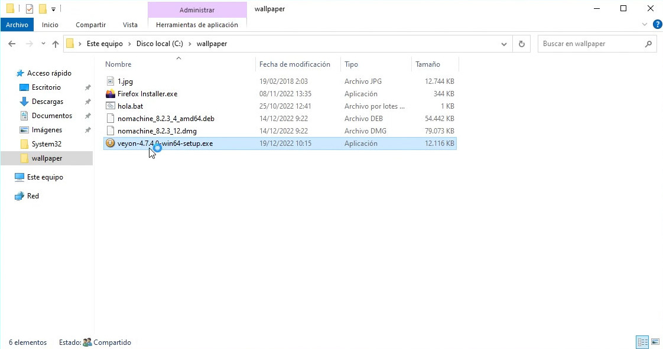Screen dimensions: 663x349
Task: Open Descargas in Quick Access sidebar
Action: [x=47, y=102]
